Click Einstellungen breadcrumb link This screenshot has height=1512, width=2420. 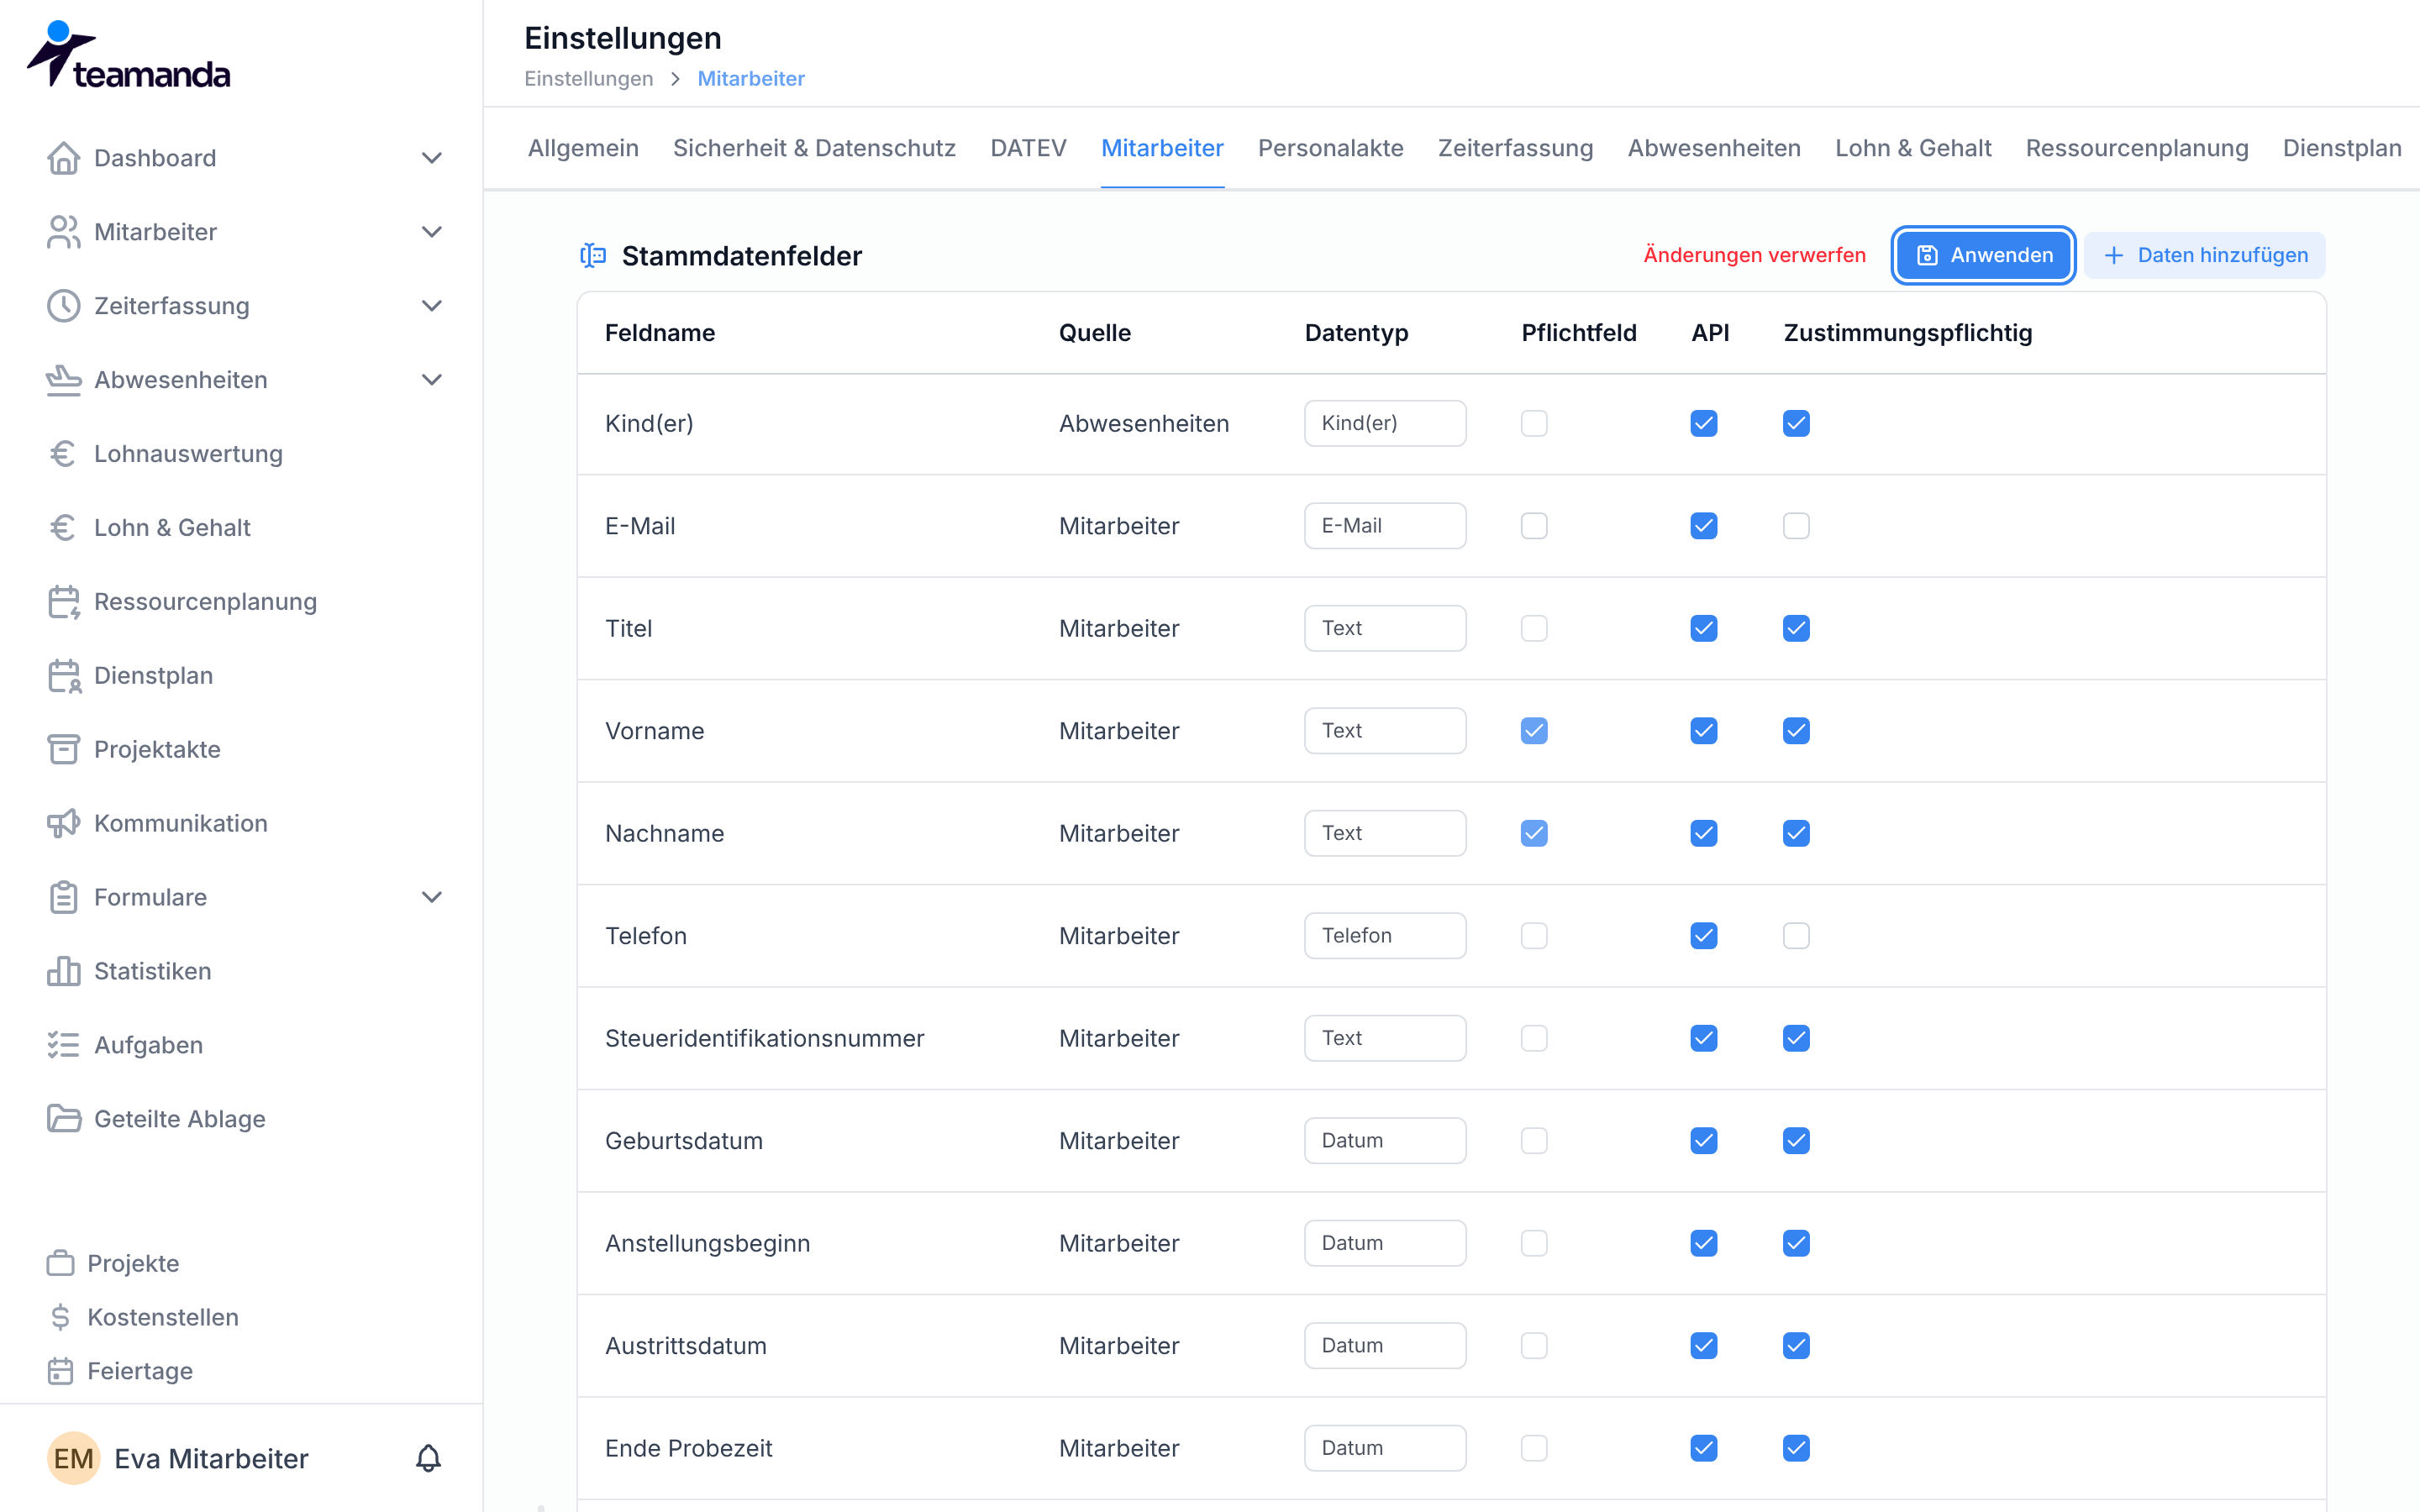click(588, 79)
